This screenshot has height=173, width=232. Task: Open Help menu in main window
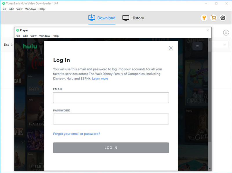point(41,9)
